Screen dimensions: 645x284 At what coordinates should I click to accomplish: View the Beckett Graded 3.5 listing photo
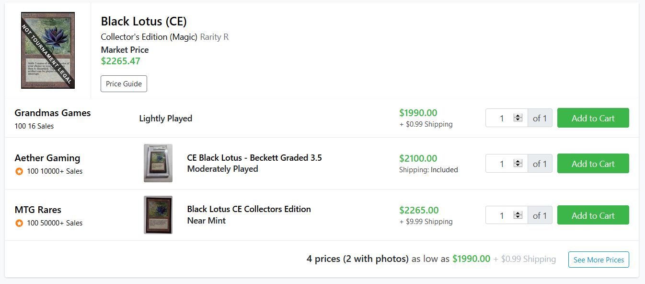click(158, 163)
